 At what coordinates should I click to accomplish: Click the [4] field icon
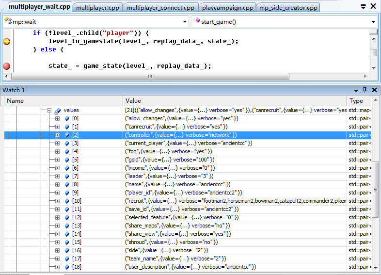pos(67,152)
